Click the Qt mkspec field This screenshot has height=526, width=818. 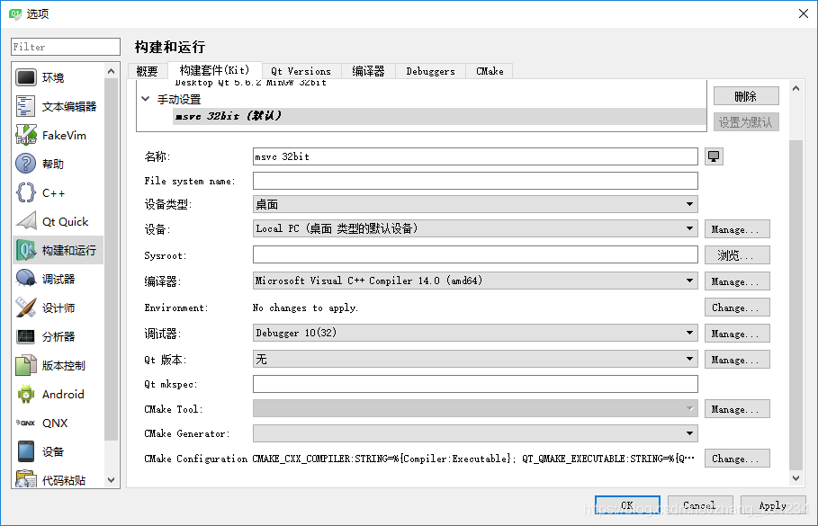point(475,384)
